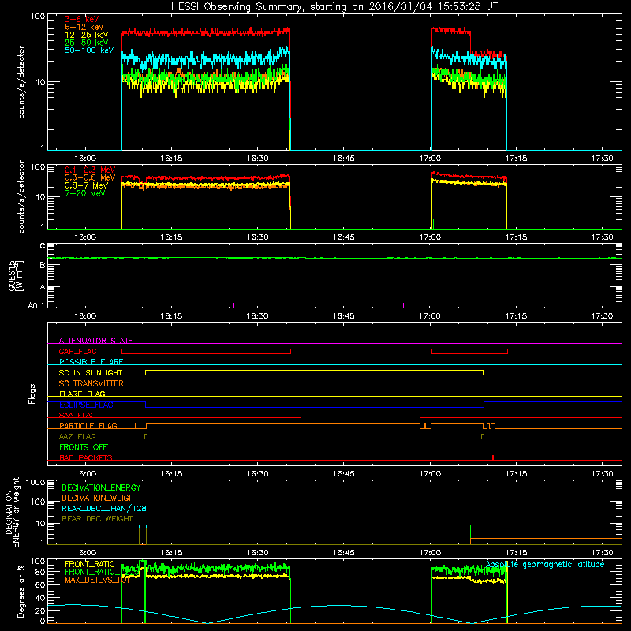Select the 25-50 keV legend label
The width and height of the screenshot is (631, 631).
(87, 43)
